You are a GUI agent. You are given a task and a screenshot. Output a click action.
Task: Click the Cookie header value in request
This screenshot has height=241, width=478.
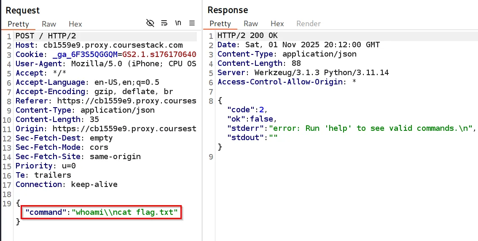[x=159, y=54]
